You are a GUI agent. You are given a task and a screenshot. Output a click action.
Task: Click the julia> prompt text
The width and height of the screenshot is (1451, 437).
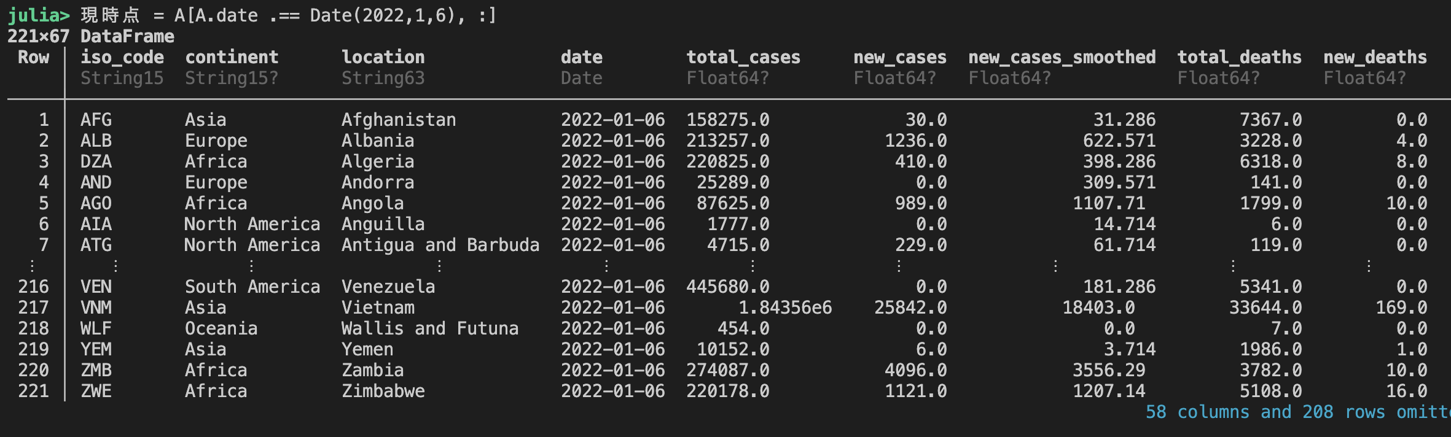click(x=39, y=15)
